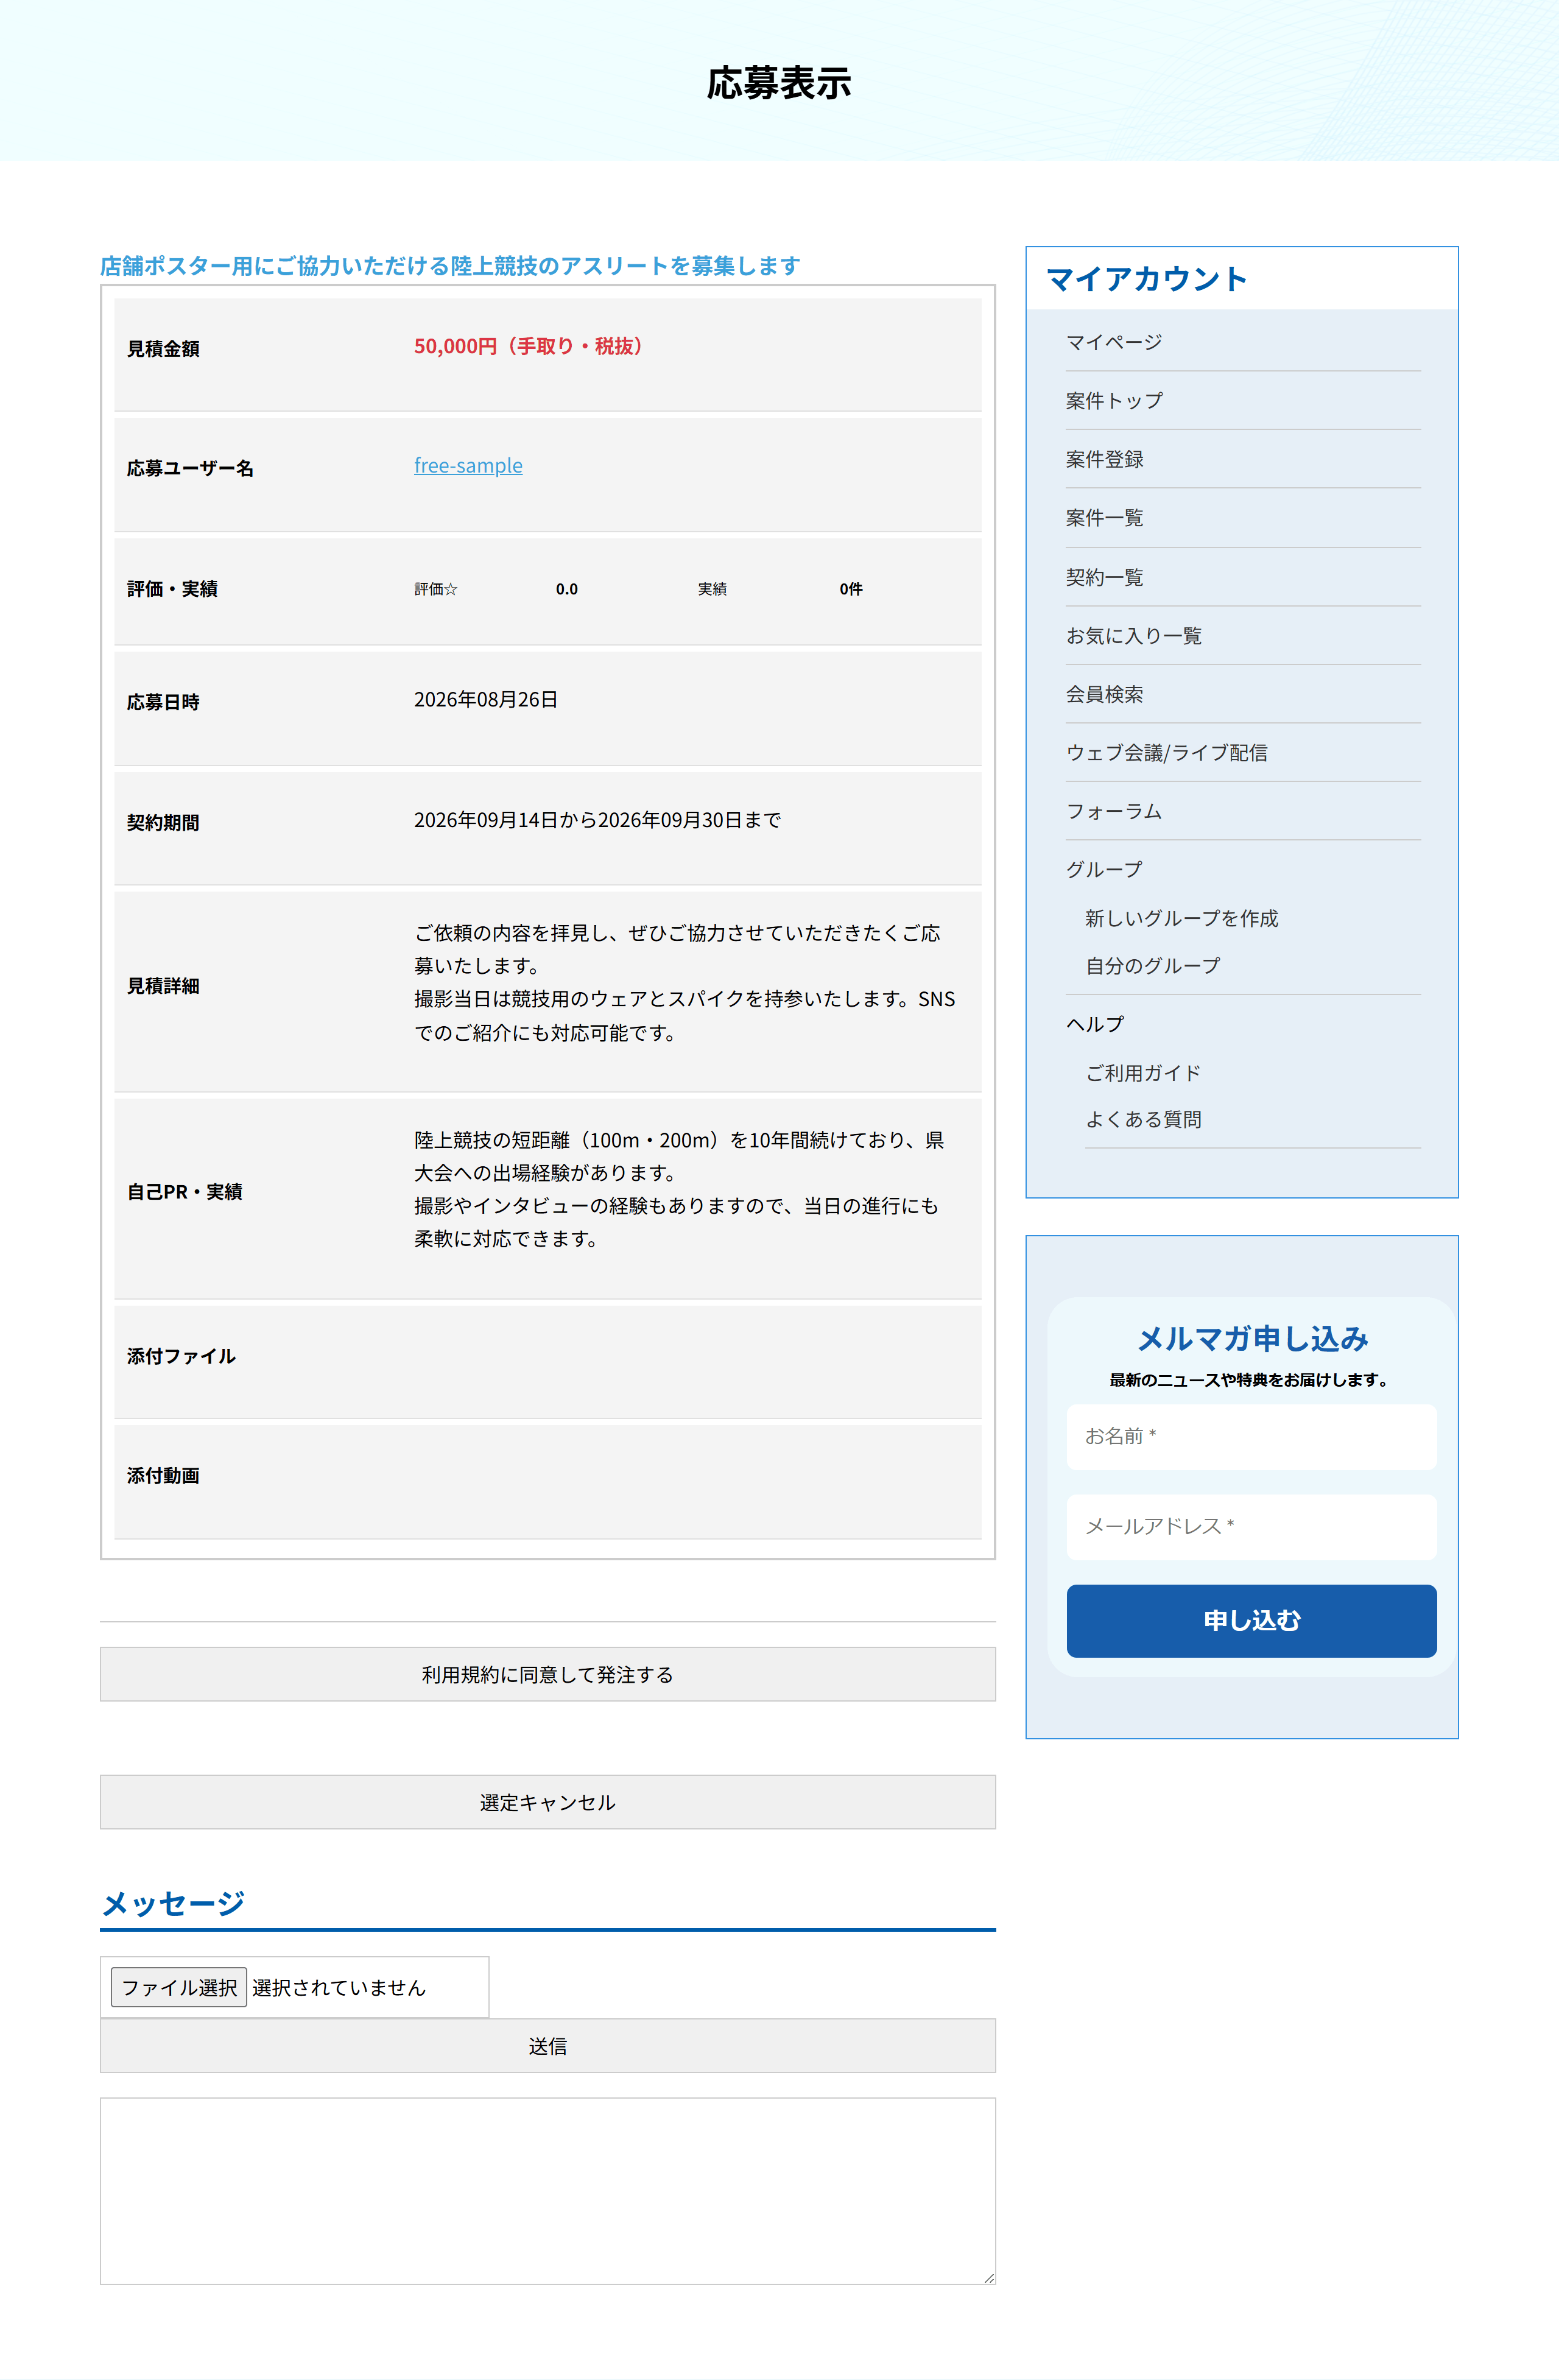Click the 0件 track record value
Screen dimensions: 1559x2380
[x=851, y=589]
